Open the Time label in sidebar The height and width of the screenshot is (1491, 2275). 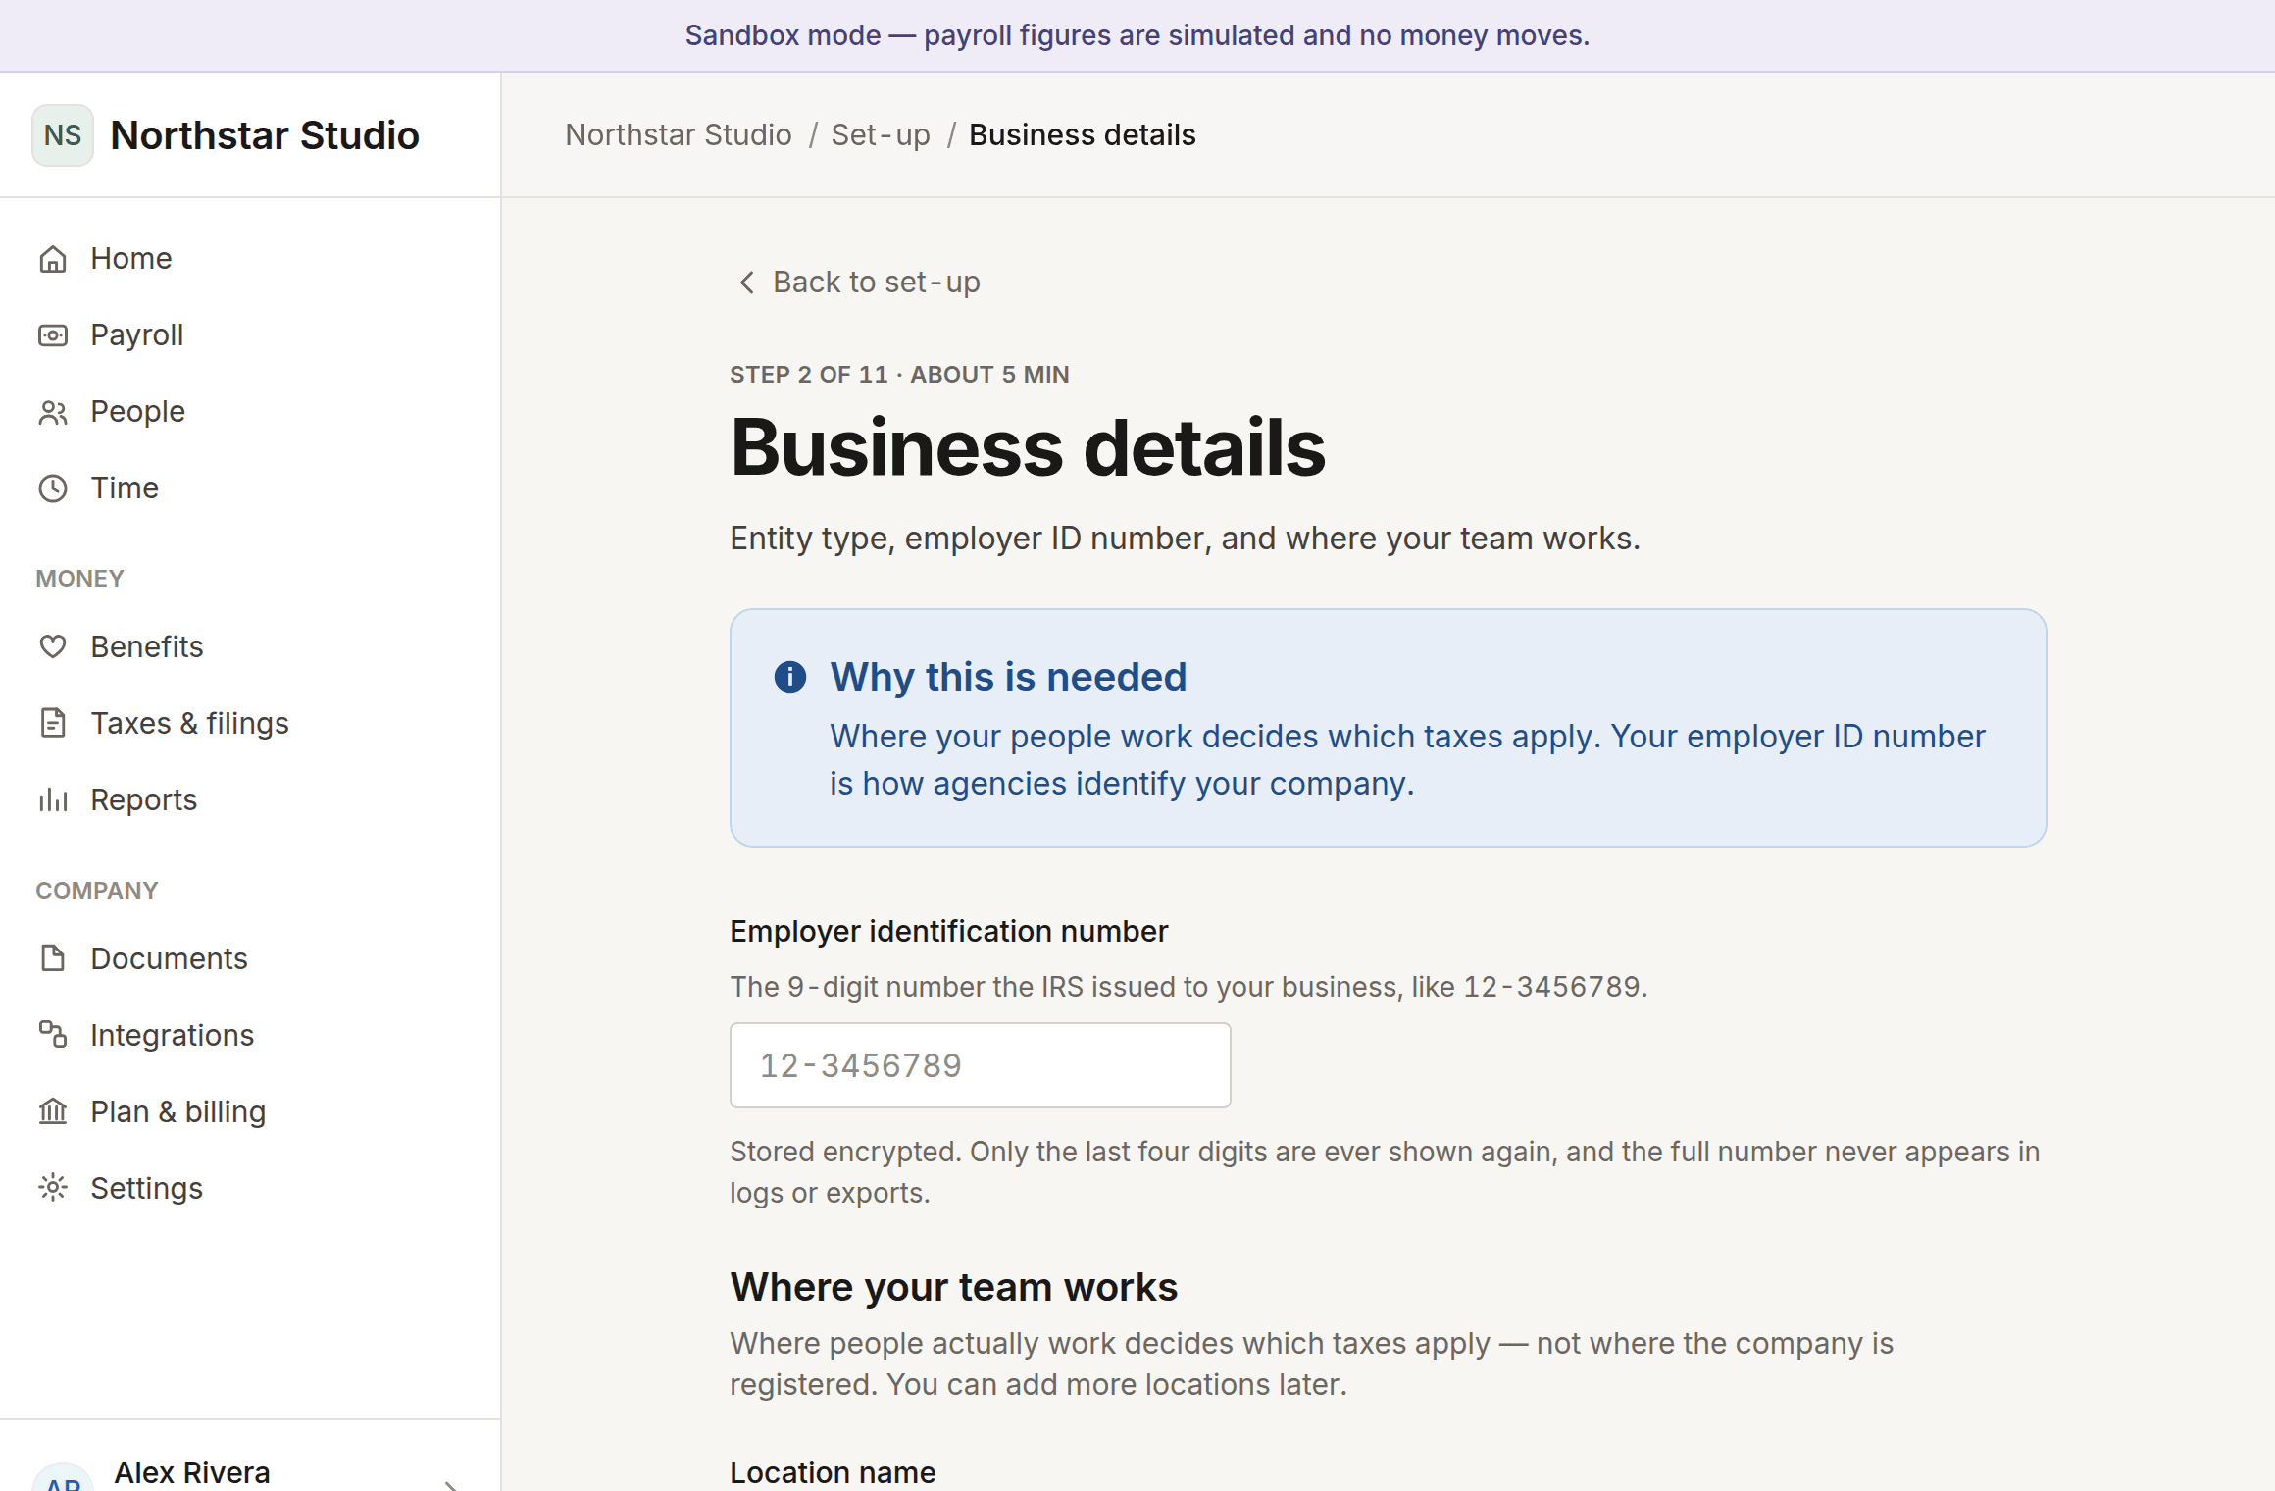pyautogui.click(x=125, y=488)
